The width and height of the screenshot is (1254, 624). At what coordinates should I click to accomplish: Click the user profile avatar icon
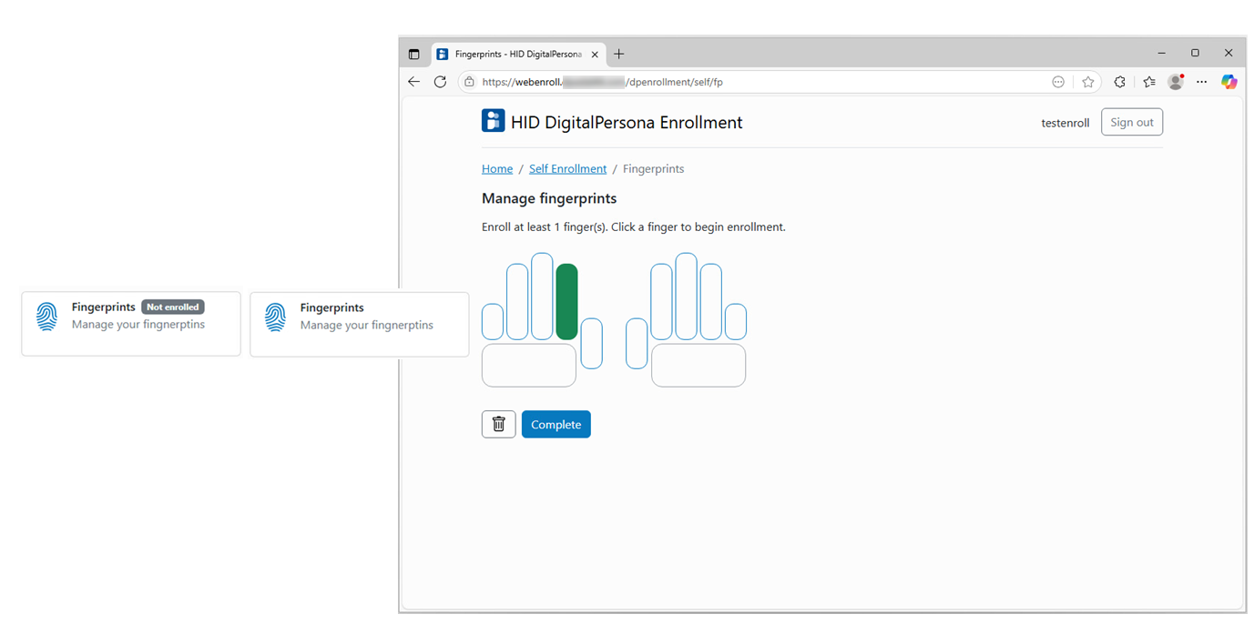(1176, 82)
